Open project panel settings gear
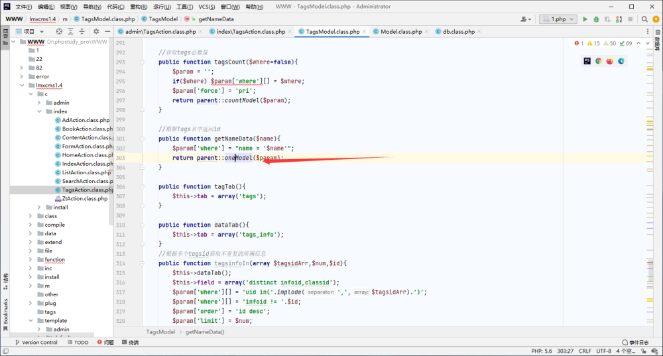The image size is (663, 356). [x=96, y=32]
